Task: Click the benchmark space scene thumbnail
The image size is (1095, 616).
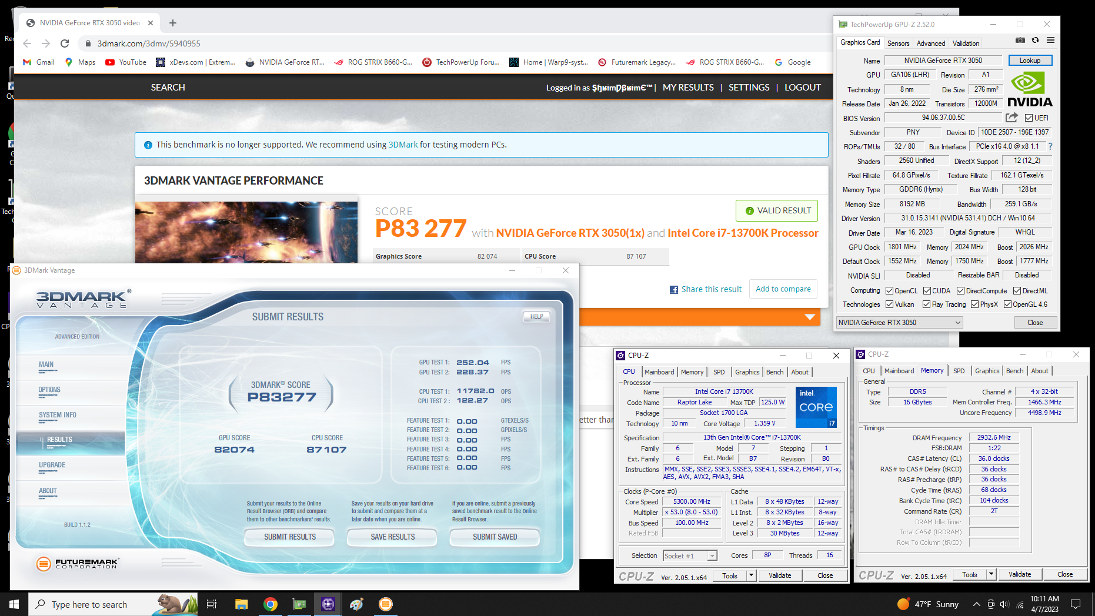Action: (246, 232)
